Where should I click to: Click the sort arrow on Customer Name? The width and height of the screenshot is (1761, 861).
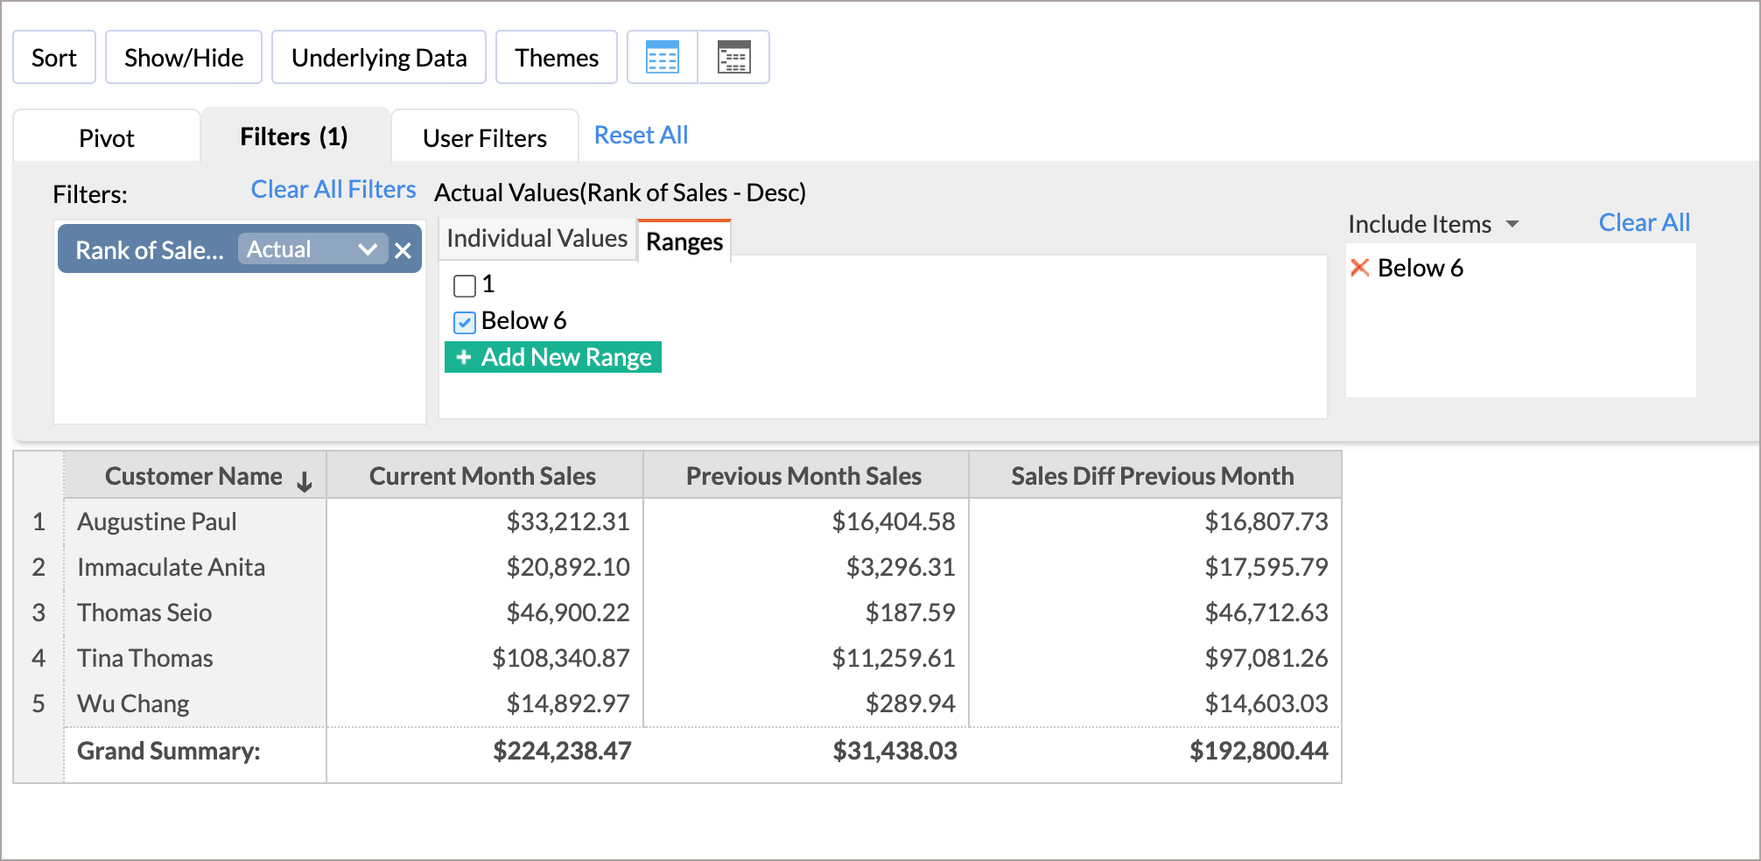(305, 481)
